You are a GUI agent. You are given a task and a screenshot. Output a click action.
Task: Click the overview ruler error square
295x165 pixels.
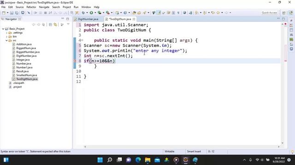(286, 24)
